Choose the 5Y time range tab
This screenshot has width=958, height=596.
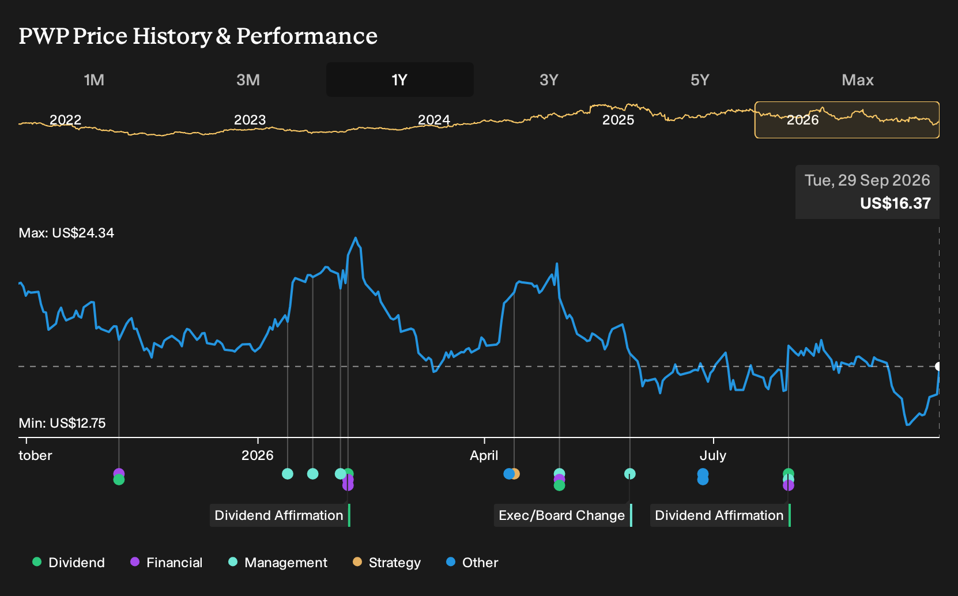700,80
